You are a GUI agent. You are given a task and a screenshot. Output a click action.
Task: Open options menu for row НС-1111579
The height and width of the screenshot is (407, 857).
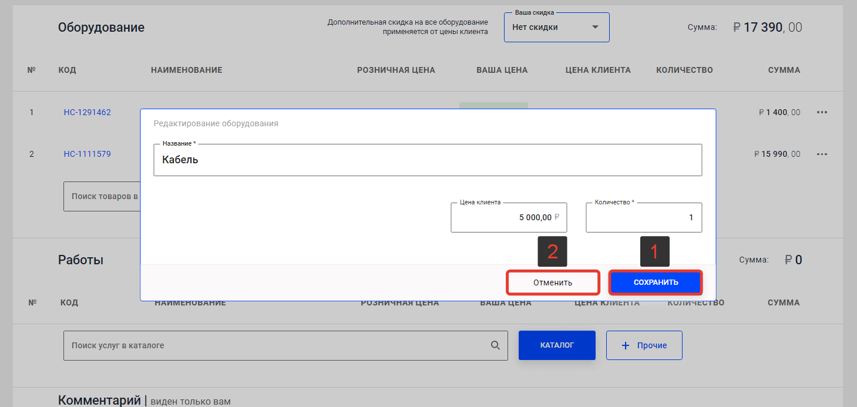coord(822,154)
